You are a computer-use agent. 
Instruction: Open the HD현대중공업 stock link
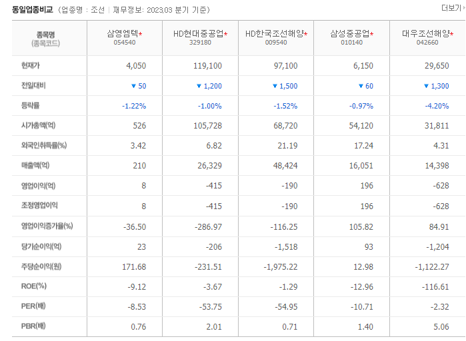(x=198, y=34)
